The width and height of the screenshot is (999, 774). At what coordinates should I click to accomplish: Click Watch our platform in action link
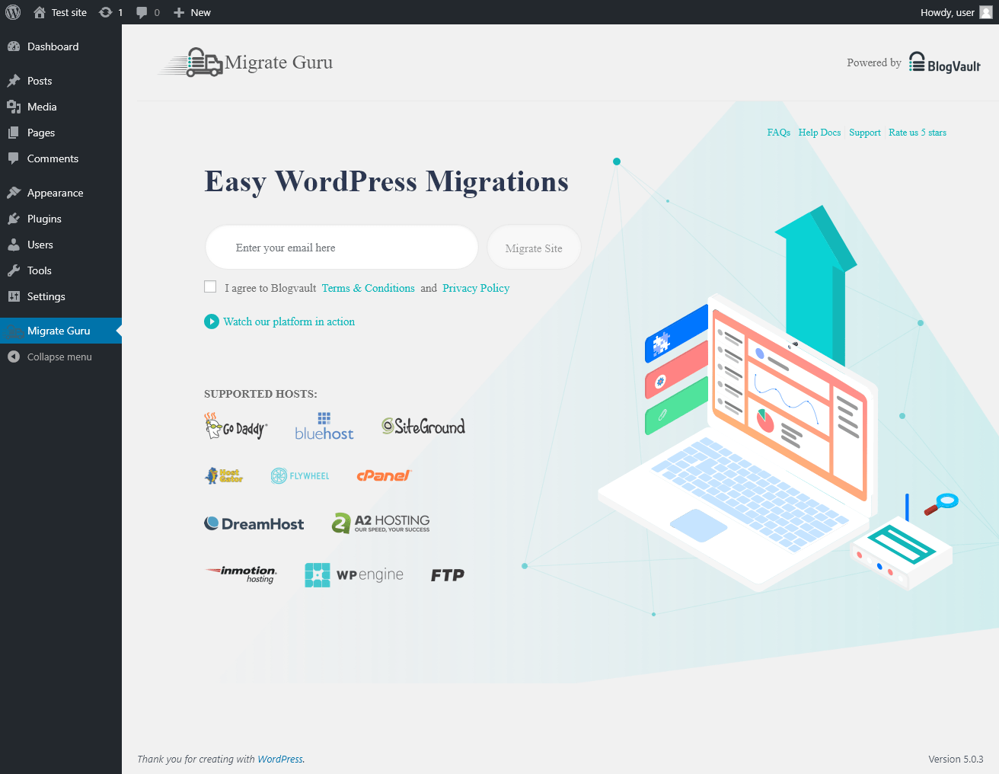[x=289, y=321]
